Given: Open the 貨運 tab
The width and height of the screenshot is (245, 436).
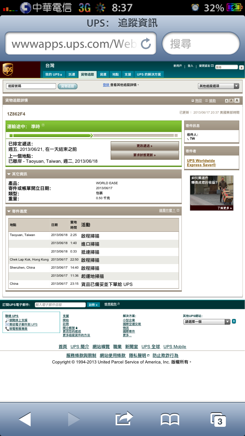Looking at the screenshot, I should tap(103, 74).
